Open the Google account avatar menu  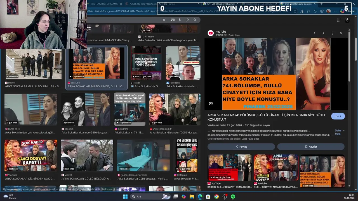click(x=347, y=20)
